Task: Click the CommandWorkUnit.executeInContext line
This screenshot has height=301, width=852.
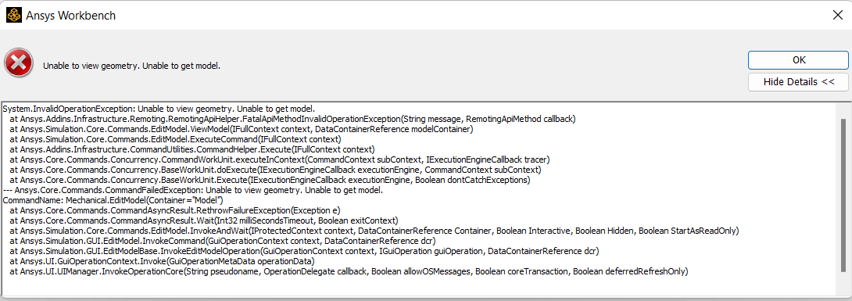Action: pyautogui.click(x=280, y=159)
